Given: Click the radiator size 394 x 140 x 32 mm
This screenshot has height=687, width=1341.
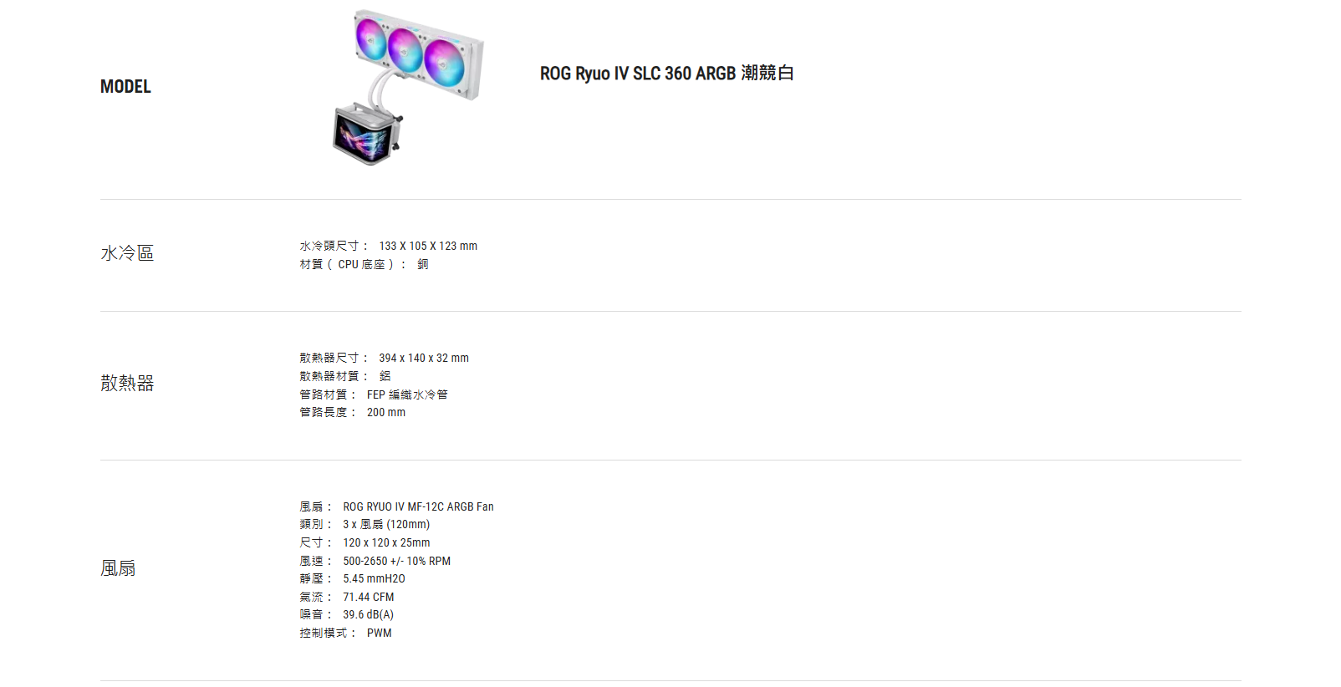Looking at the screenshot, I should pyautogui.click(x=424, y=358).
